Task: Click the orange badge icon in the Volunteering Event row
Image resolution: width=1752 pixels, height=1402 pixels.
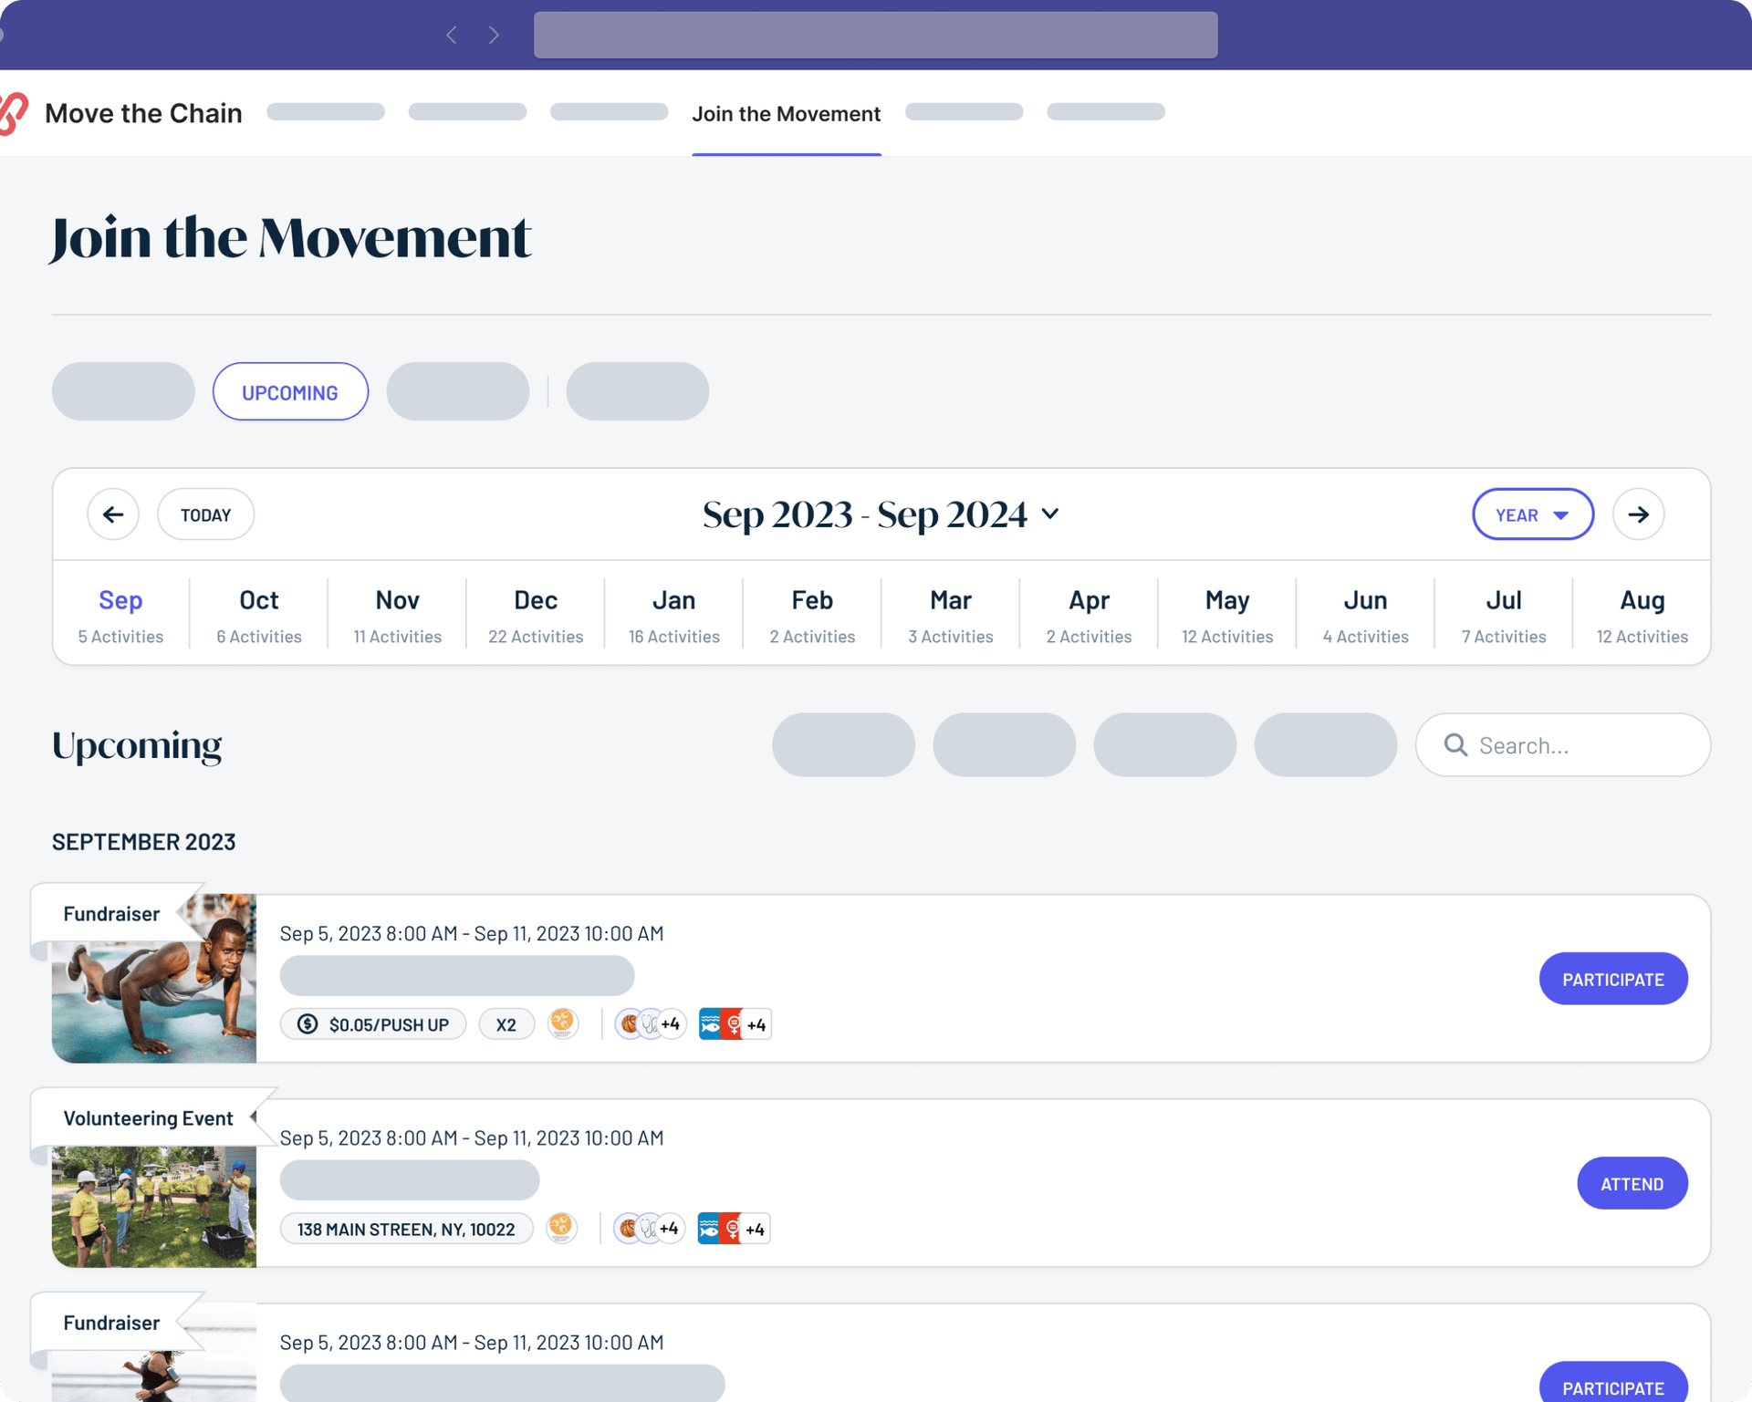Action: click(x=561, y=1228)
